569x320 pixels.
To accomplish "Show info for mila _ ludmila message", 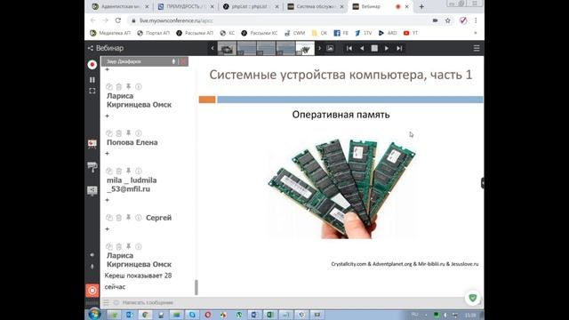I will point(139,171).
